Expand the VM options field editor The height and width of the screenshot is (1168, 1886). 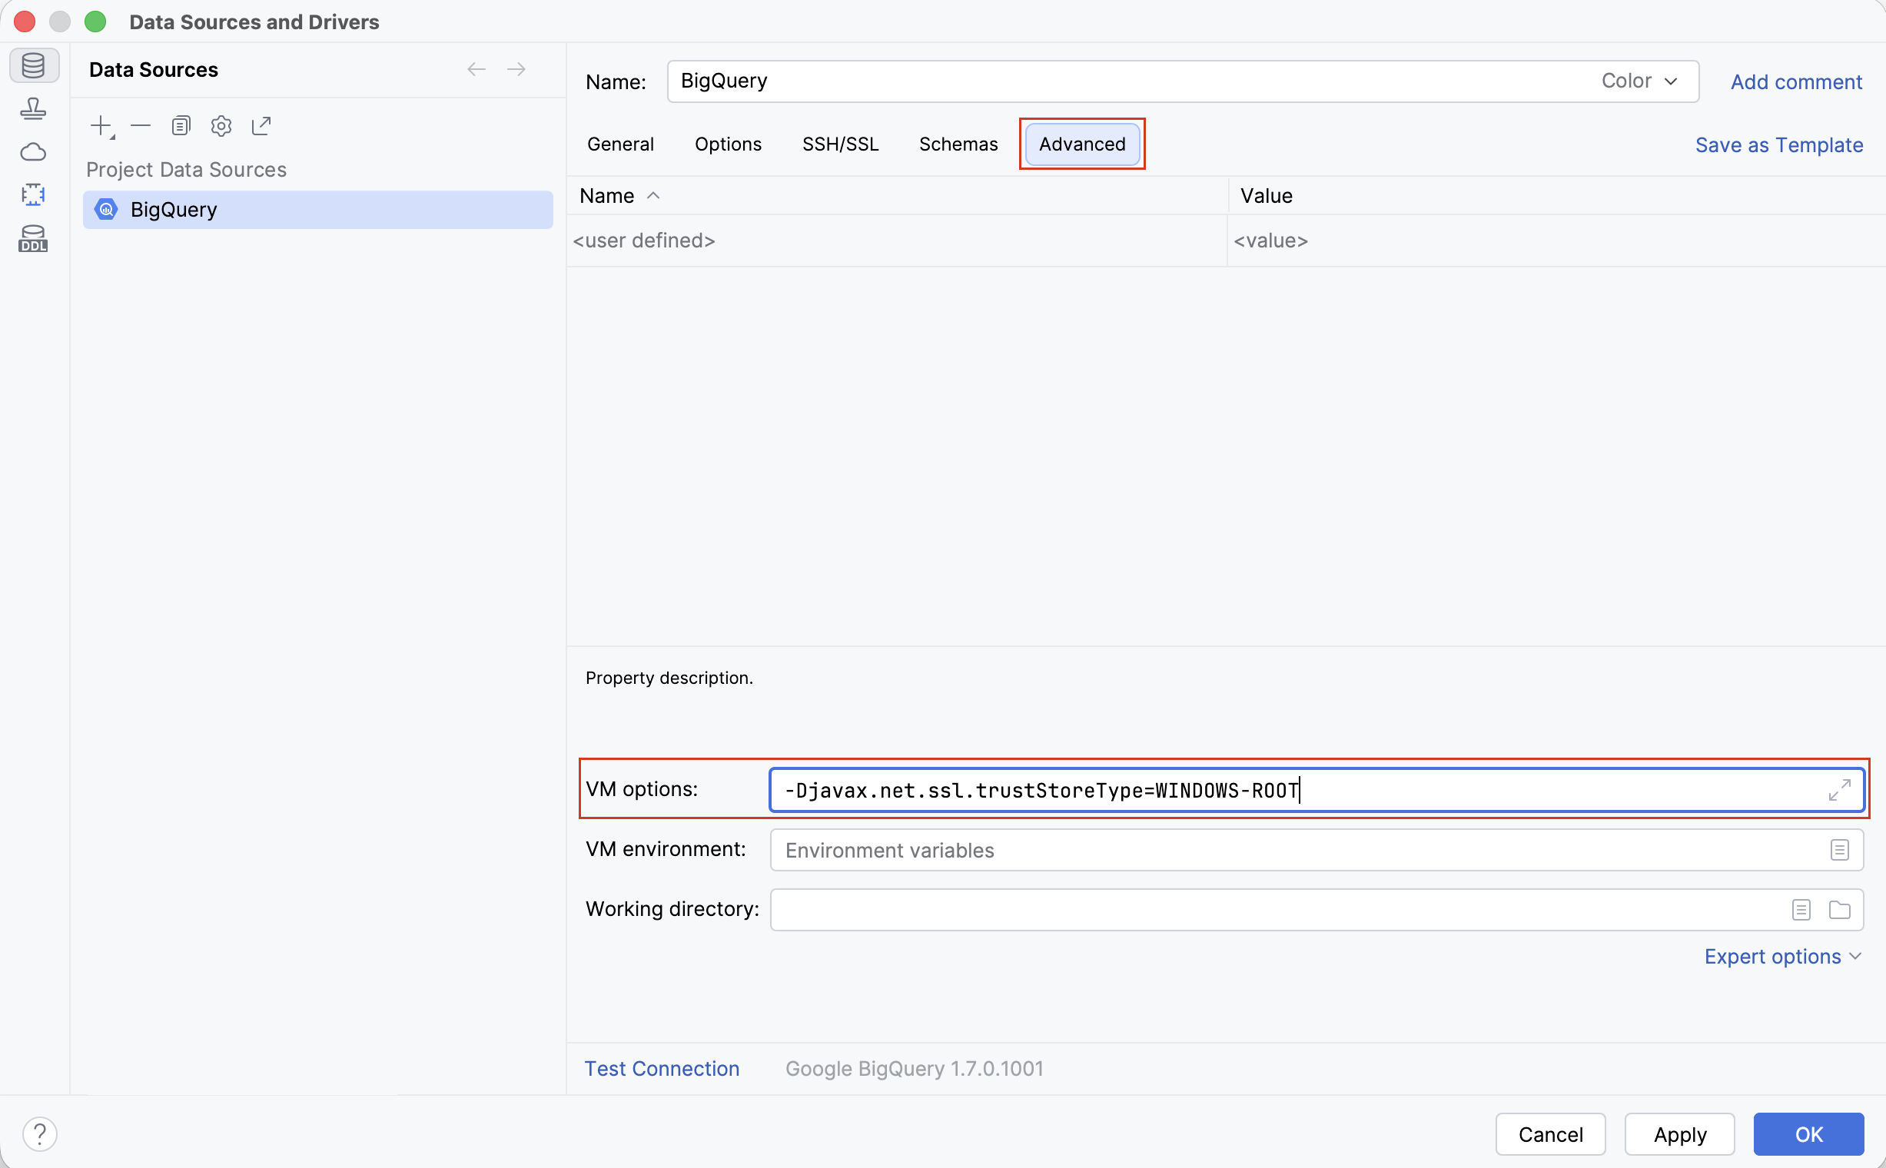point(1840,789)
